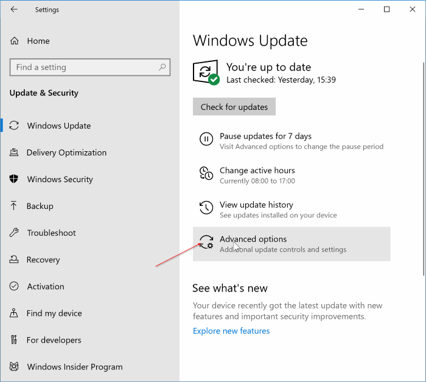Open the Backup settings page
This screenshot has height=382, width=426.
(x=40, y=206)
